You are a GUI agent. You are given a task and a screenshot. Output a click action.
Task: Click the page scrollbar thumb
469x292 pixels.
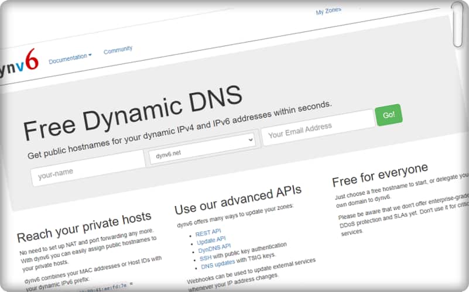point(458,25)
